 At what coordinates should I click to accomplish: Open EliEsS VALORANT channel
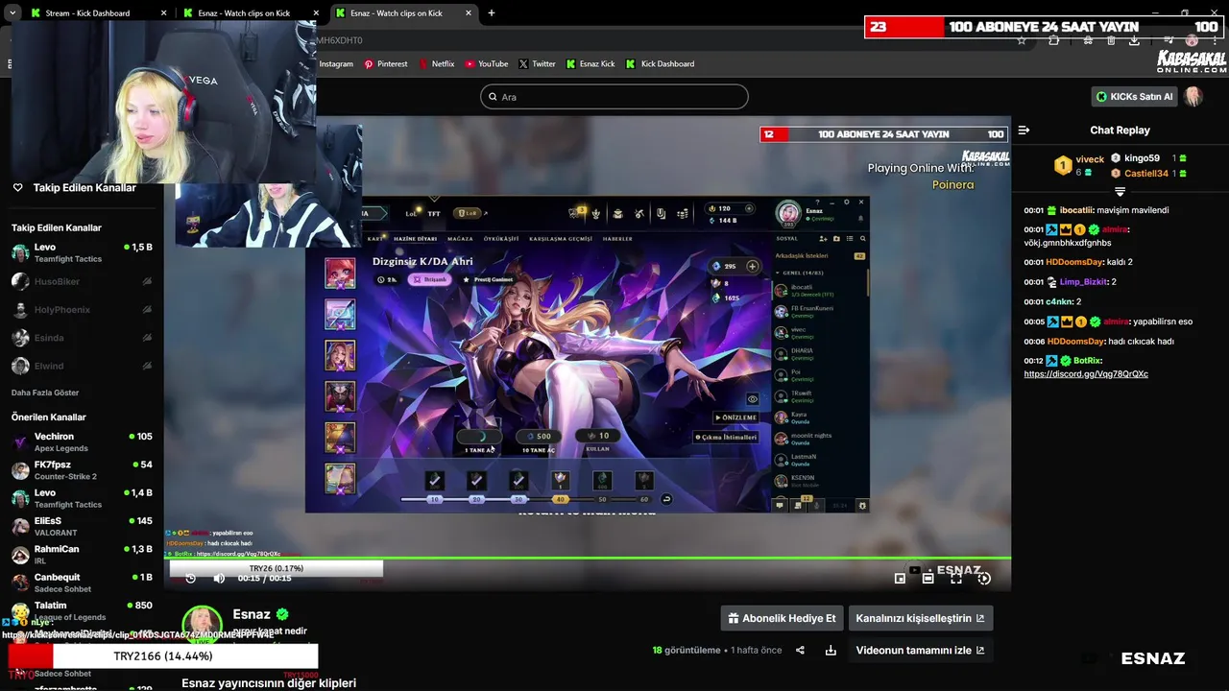click(82, 526)
